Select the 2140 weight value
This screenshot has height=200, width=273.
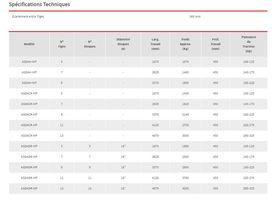186,115
